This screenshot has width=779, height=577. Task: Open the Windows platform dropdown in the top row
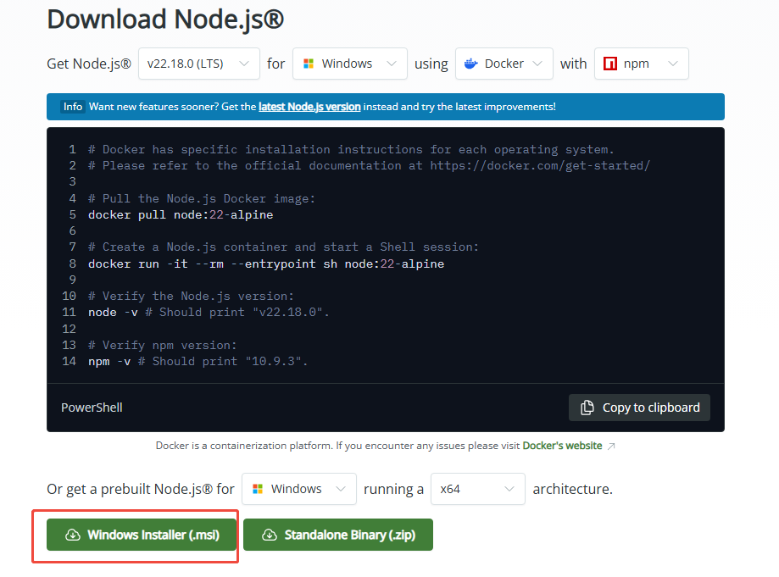[x=350, y=64]
